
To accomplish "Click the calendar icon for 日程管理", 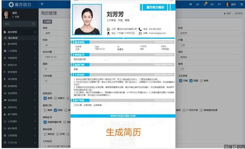I will coord(5,136).
